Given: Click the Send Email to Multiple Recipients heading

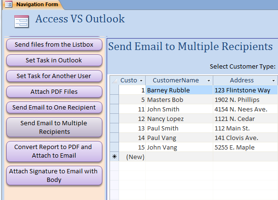Looking at the screenshot, I should pyautogui.click(x=190, y=47).
